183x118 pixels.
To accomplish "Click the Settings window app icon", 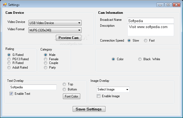I will pos(5,5).
